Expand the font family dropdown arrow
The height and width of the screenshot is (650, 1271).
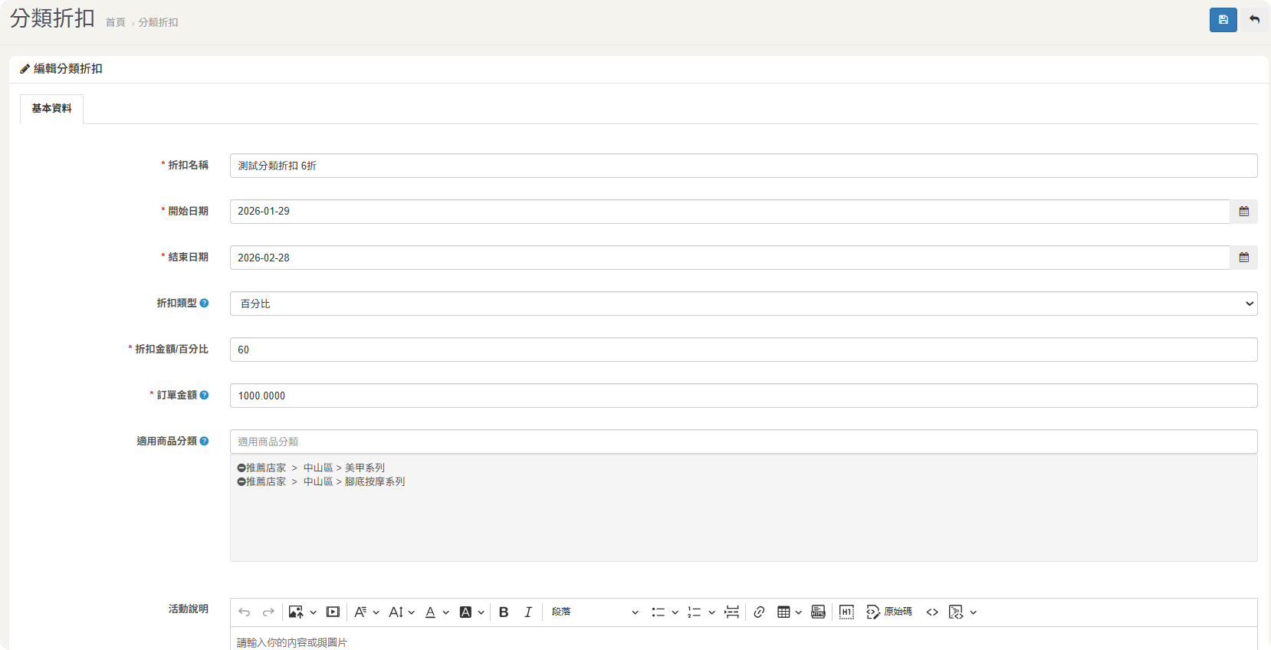click(376, 612)
